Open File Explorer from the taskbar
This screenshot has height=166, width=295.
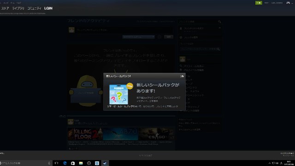(x=81, y=163)
